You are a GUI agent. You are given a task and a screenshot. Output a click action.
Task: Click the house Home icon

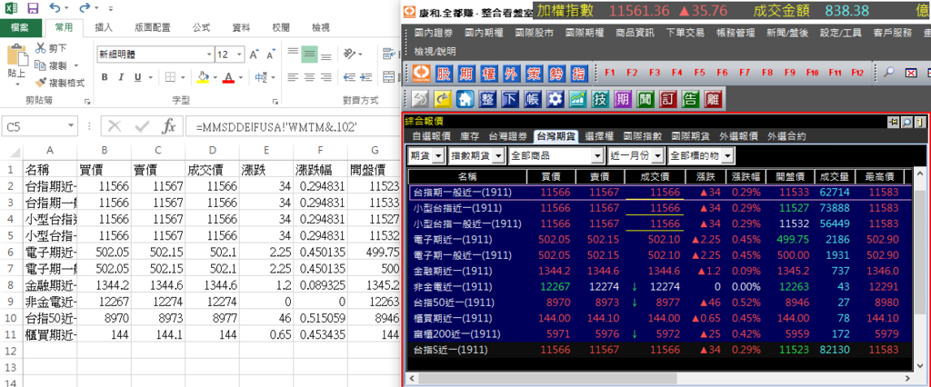(465, 99)
